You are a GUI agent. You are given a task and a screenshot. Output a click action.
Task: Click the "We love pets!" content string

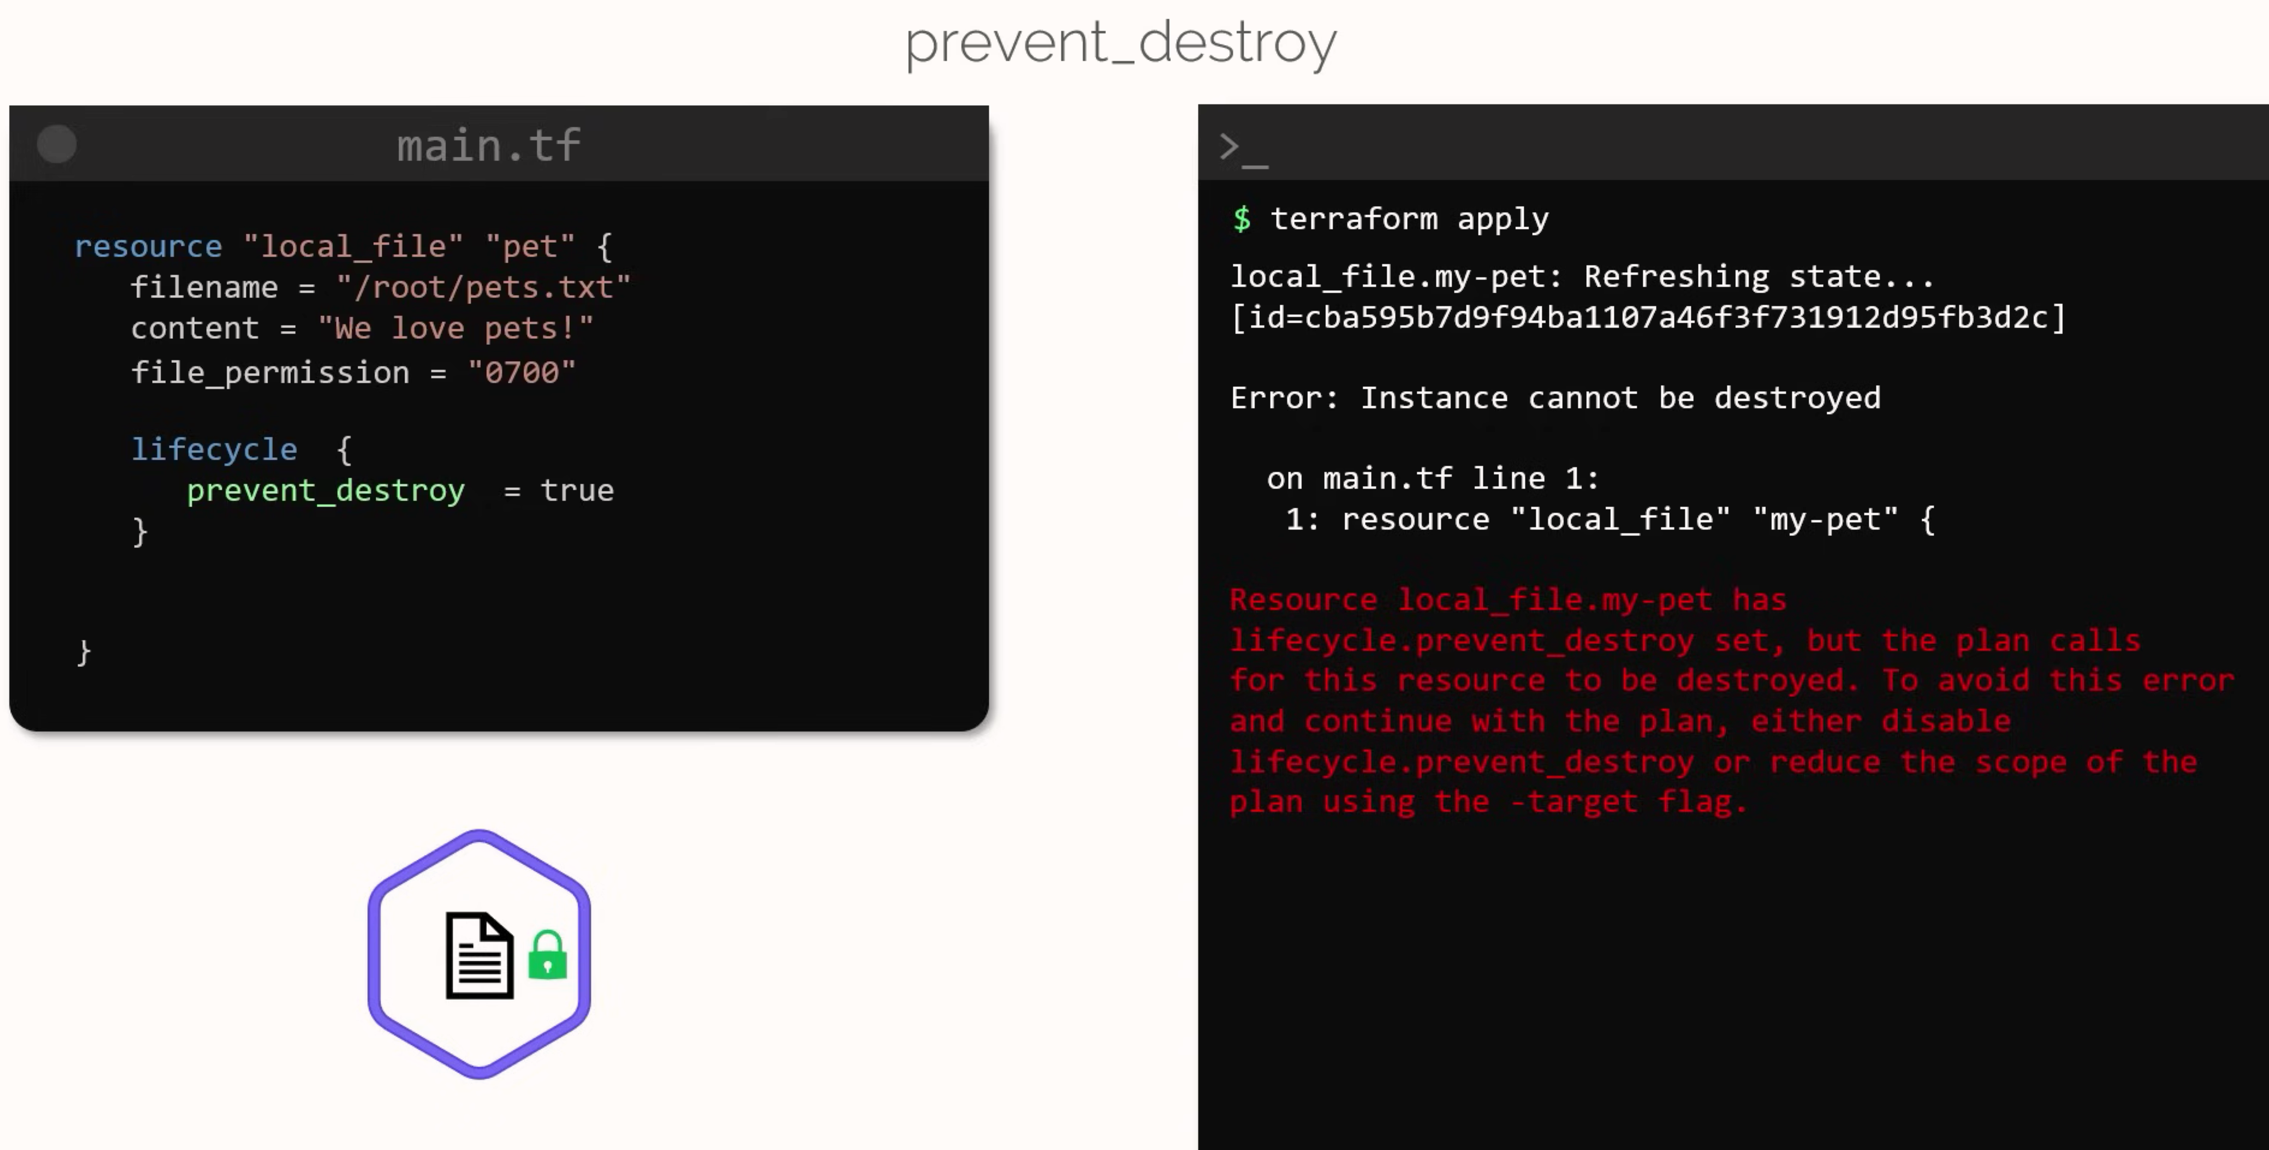pos(456,329)
